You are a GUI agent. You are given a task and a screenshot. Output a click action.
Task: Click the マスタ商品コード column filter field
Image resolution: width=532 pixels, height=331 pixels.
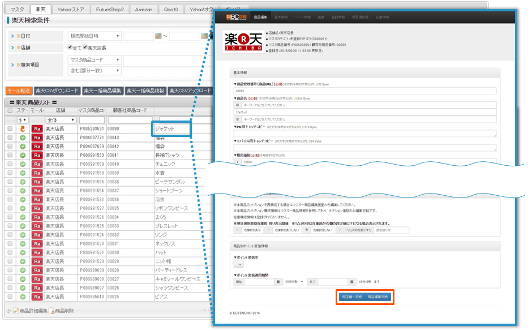92,120
